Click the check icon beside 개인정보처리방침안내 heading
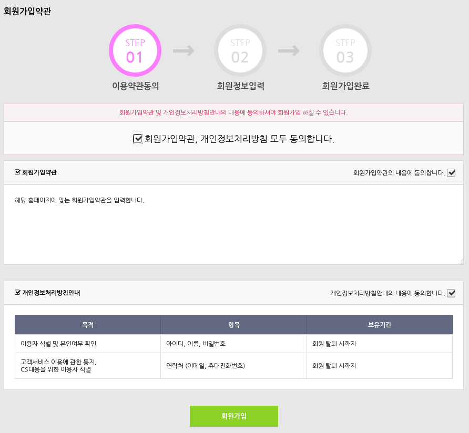This screenshot has height=433, width=469. pyautogui.click(x=17, y=292)
